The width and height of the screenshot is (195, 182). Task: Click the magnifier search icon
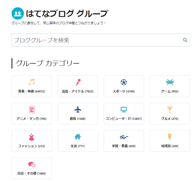tap(185, 40)
